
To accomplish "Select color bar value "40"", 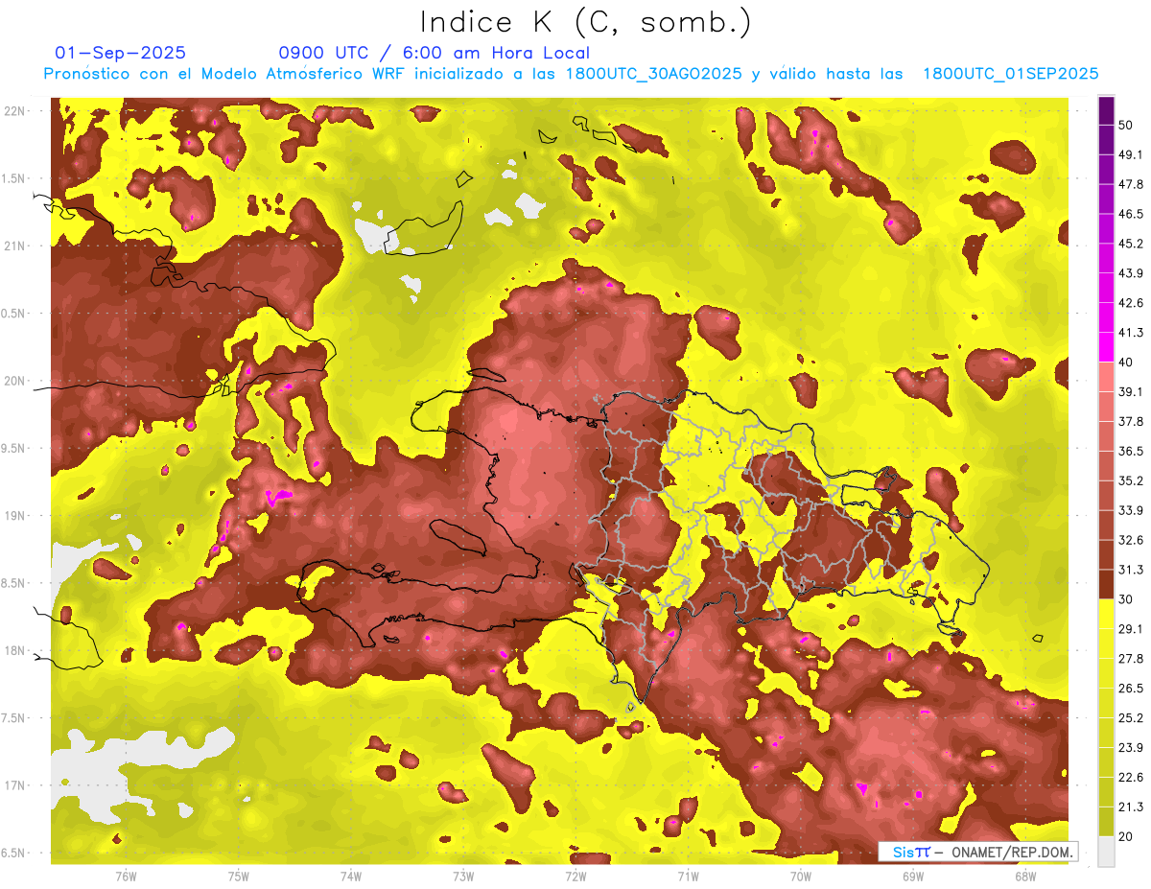I will [x=1125, y=362].
